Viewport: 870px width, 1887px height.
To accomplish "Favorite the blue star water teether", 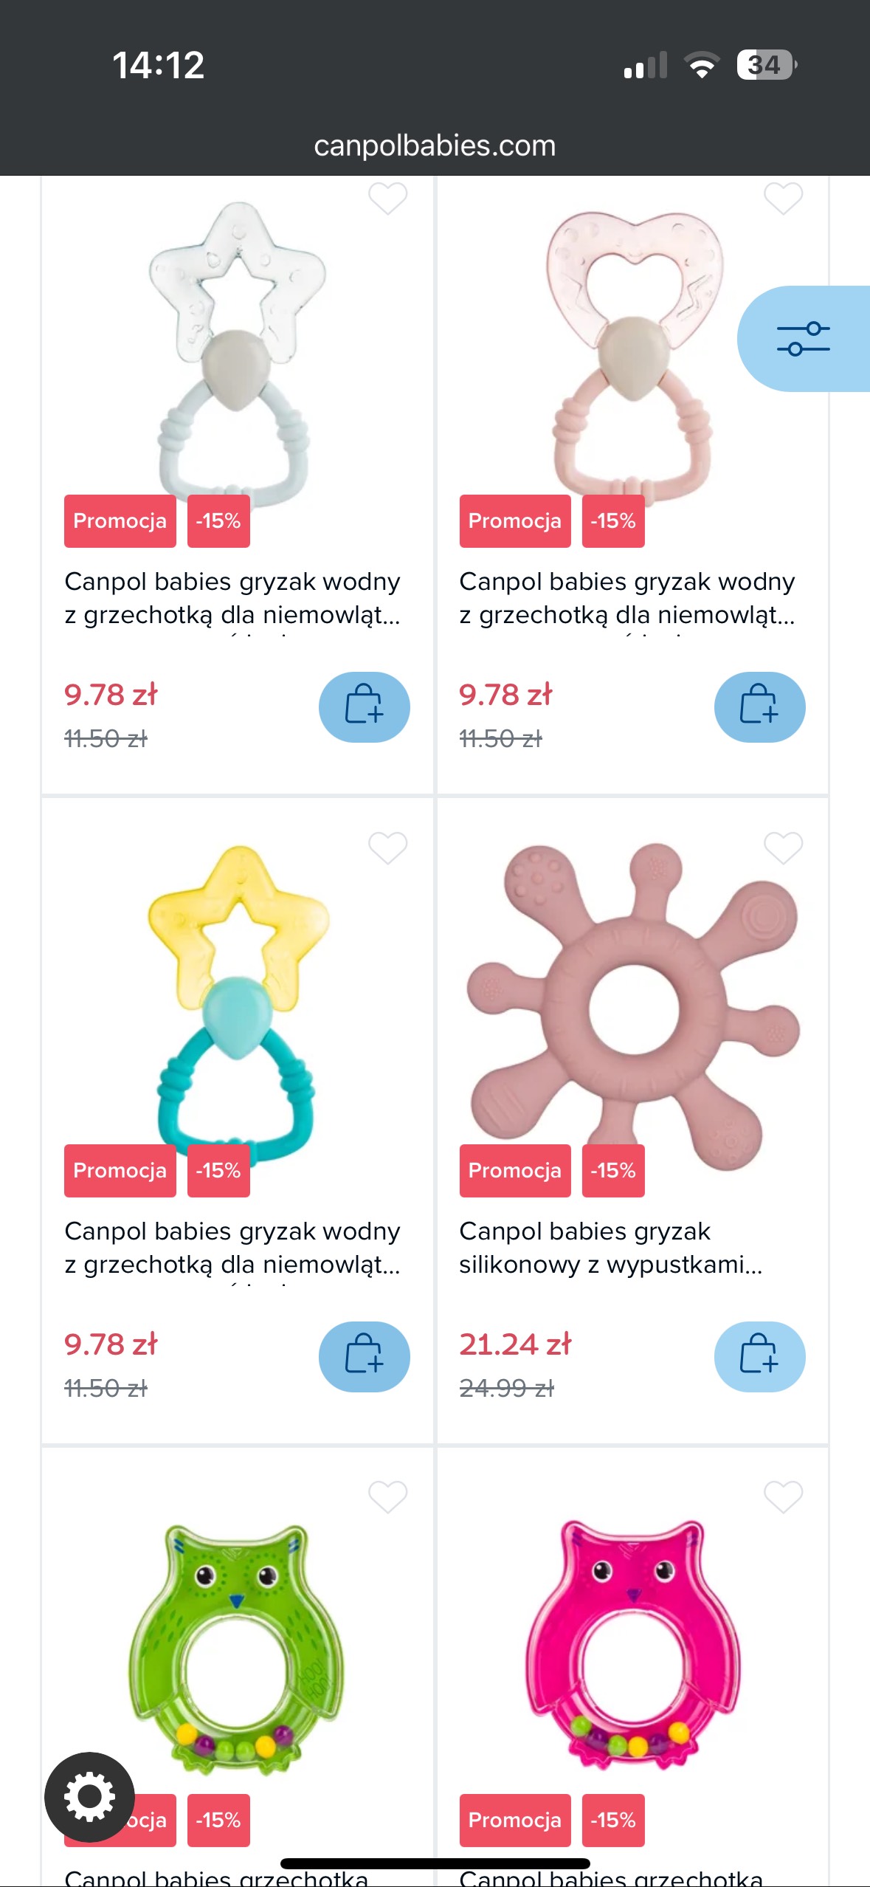I will pos(387,198).
